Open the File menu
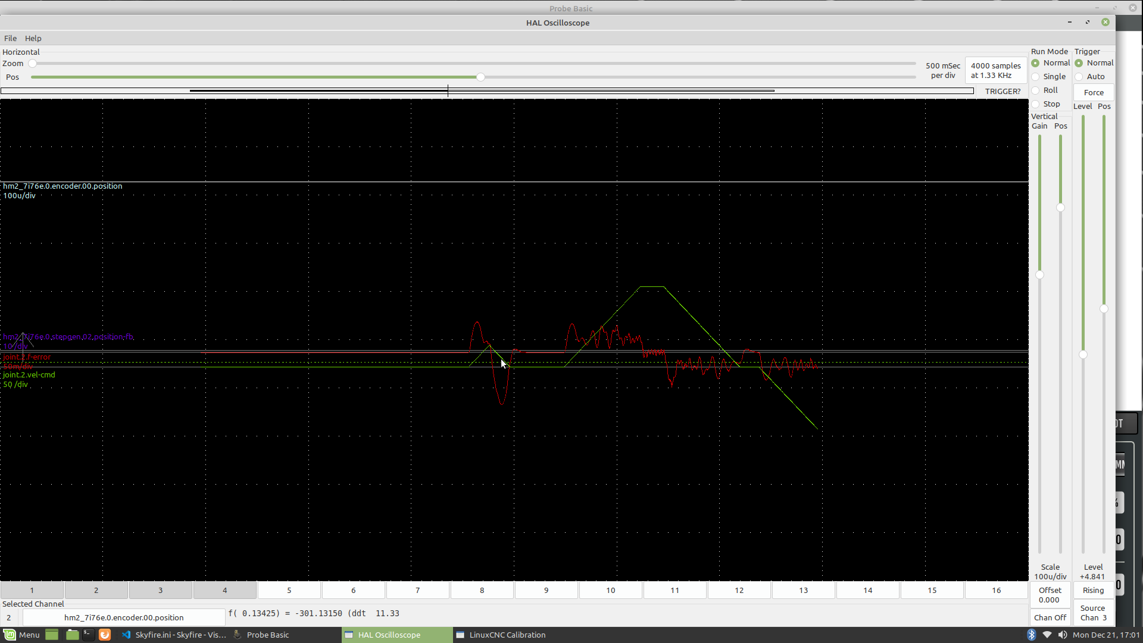Viewport: 1143px width, 643px height. pos(10,38)
